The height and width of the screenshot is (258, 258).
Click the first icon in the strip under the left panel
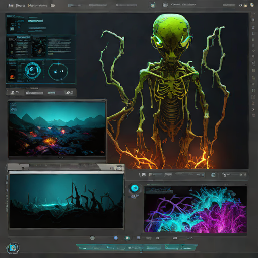click(x=12, y=92)
